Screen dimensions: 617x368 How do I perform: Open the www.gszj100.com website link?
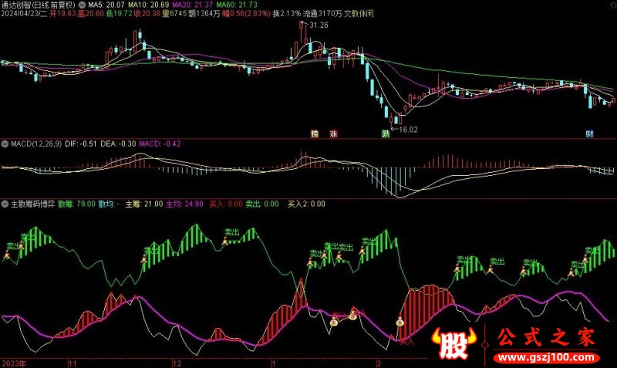point(551,358)
